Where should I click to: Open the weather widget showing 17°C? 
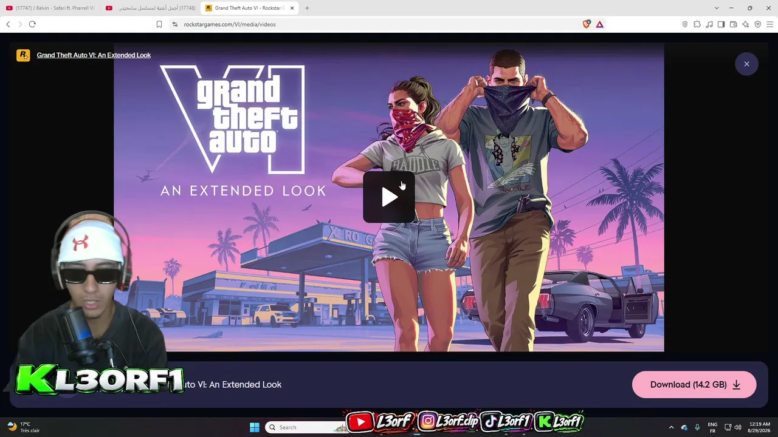pyautogui.click(x=23, y=427)
